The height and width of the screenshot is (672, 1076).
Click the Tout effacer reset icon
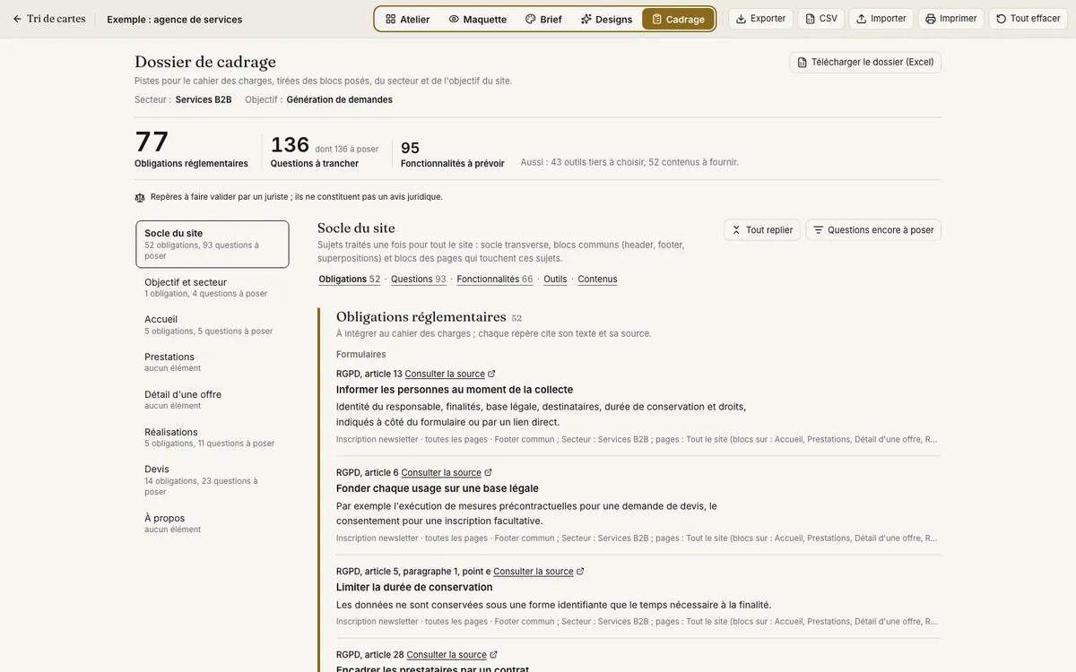click(1002, 19)
